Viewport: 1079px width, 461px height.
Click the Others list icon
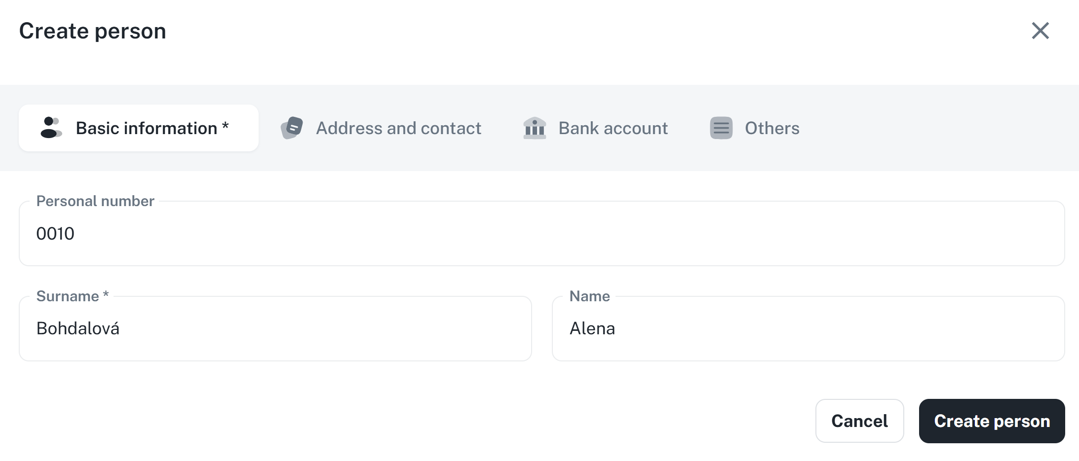pyautogui.click(x=721, y=128)
